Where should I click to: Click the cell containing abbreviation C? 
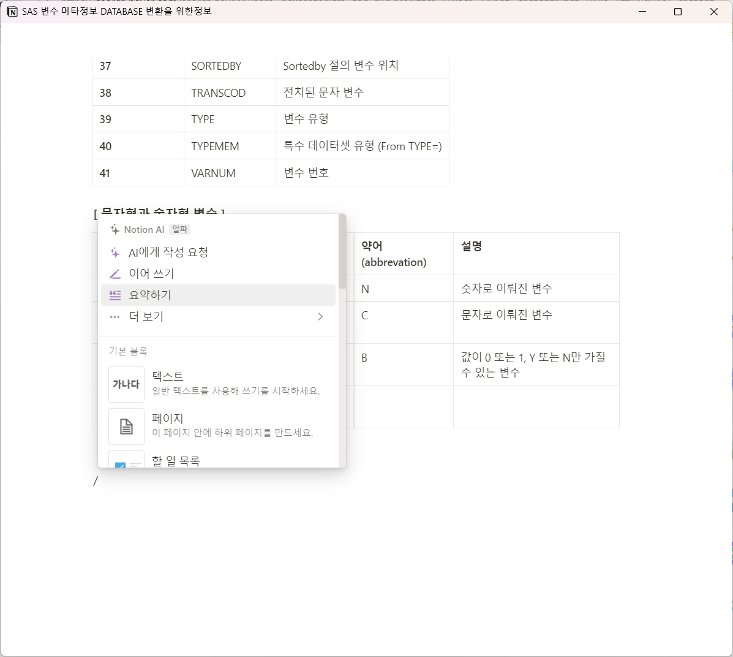coord(404,322)
